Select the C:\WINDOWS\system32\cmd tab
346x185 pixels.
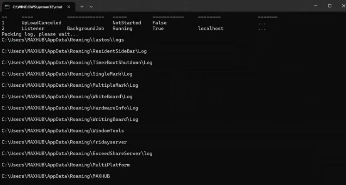tap(37, 6)
